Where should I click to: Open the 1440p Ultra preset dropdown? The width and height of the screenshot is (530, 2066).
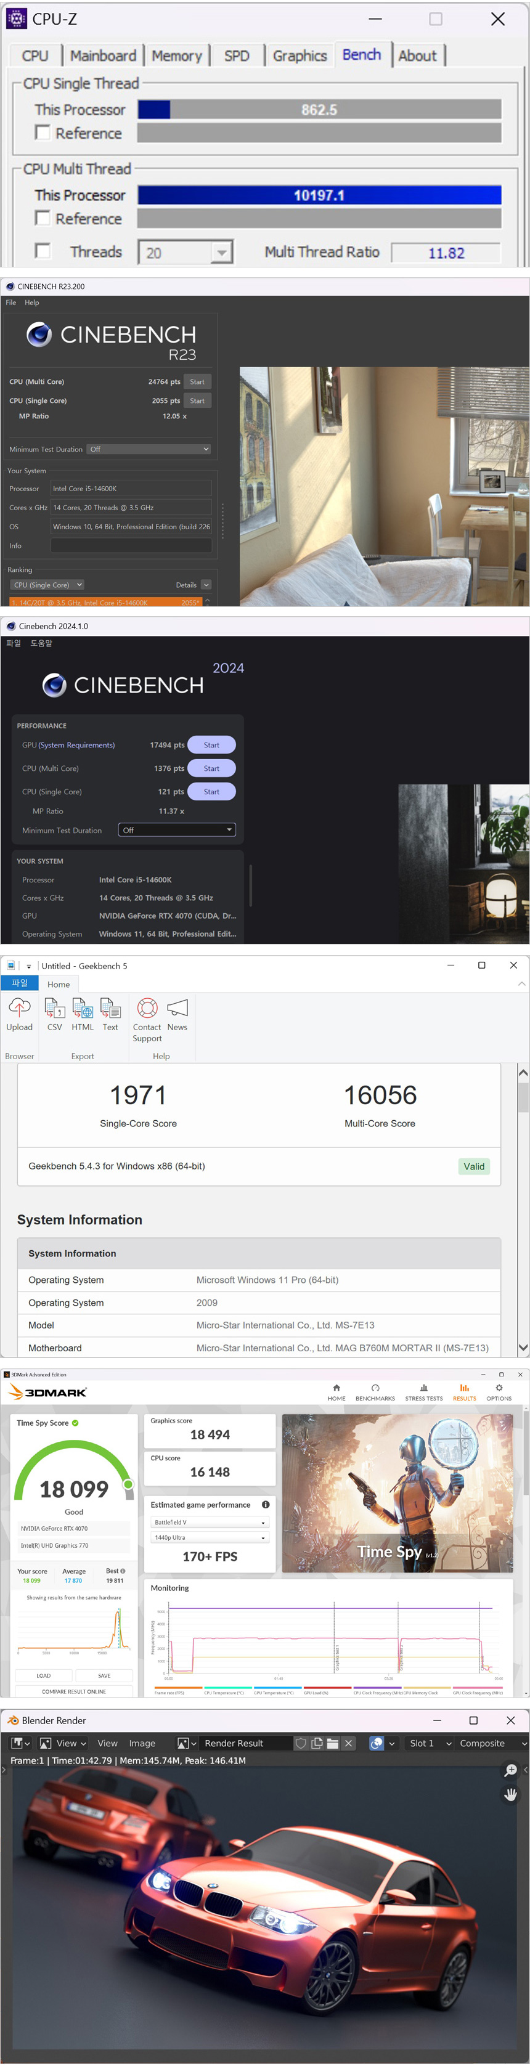210,1537
